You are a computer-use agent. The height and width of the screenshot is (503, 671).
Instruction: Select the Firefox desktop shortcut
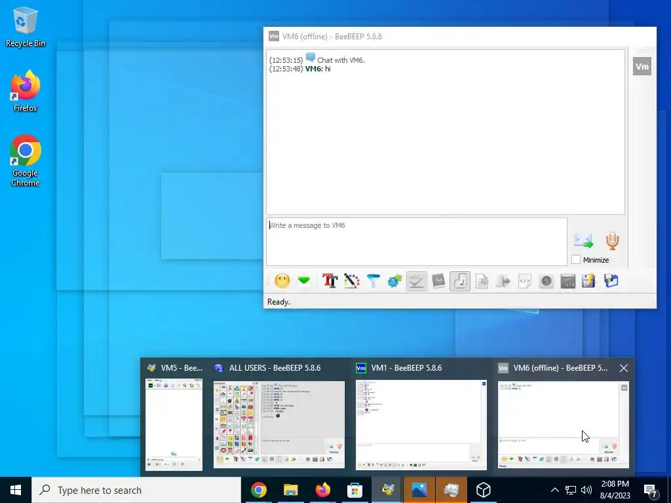coord(26,90)
